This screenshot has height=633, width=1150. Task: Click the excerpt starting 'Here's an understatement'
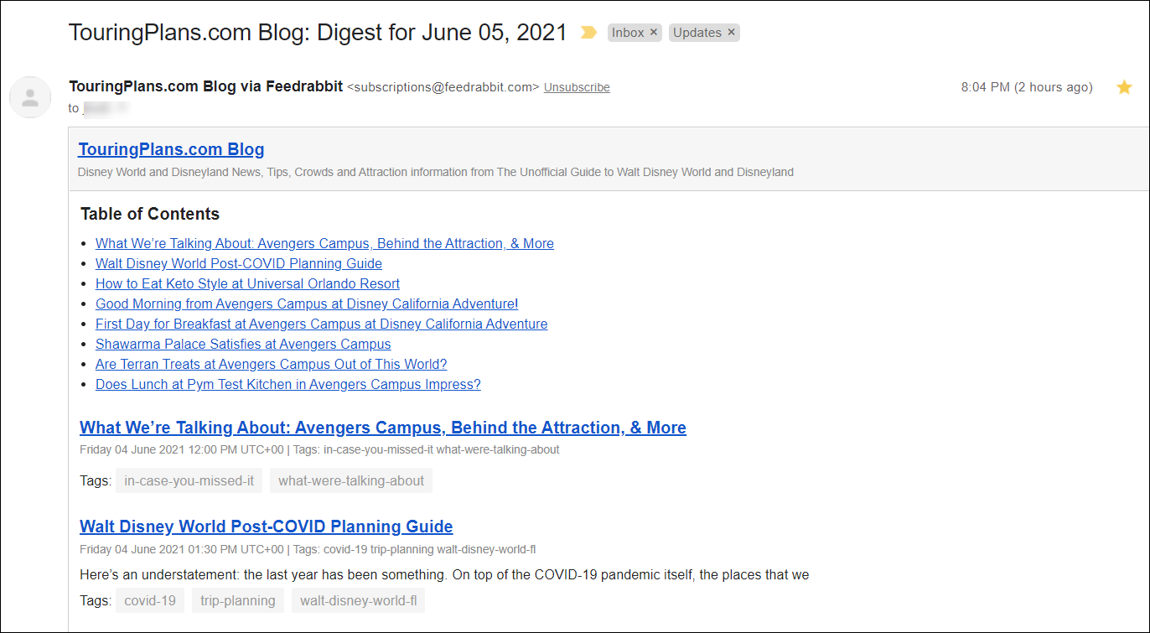pos(444,574)
